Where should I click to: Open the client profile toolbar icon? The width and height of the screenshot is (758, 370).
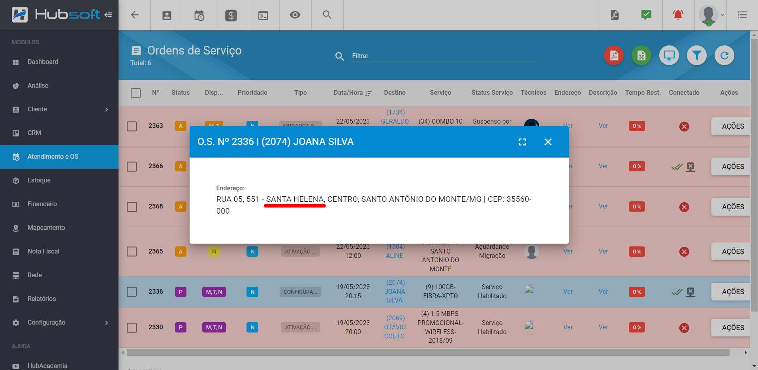coord(167,15)
